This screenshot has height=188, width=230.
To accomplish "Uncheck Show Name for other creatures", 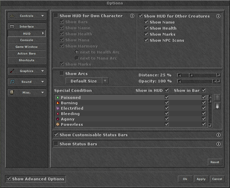I will (146, 22).
